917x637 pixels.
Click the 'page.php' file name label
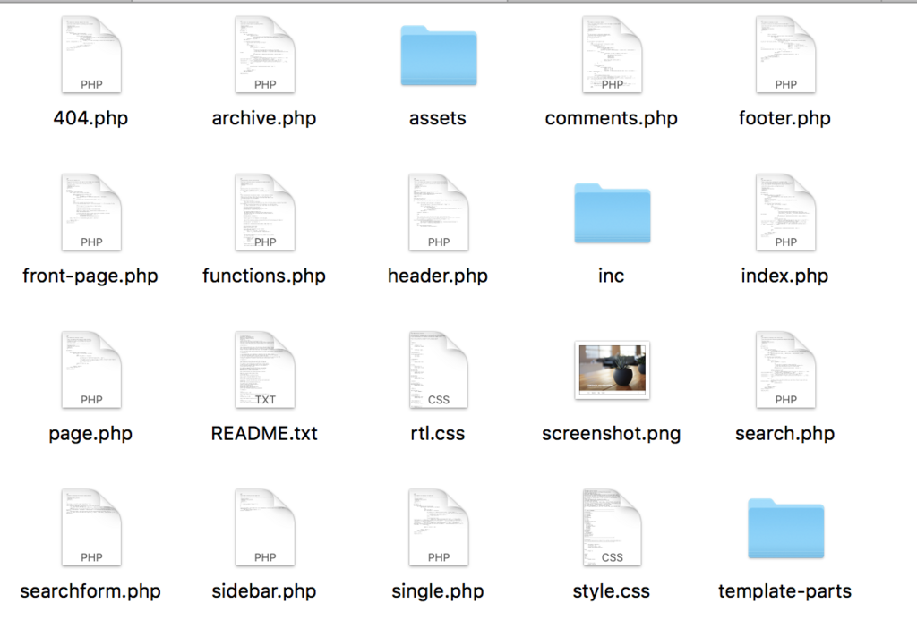[90, 434]
